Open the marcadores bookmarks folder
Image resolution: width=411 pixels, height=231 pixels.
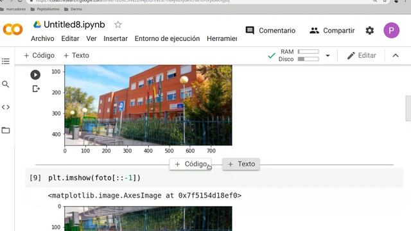click(x=13, y=9)
